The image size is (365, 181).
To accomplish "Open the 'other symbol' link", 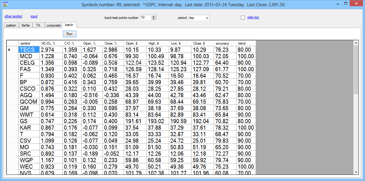I will tap(13, 16).
